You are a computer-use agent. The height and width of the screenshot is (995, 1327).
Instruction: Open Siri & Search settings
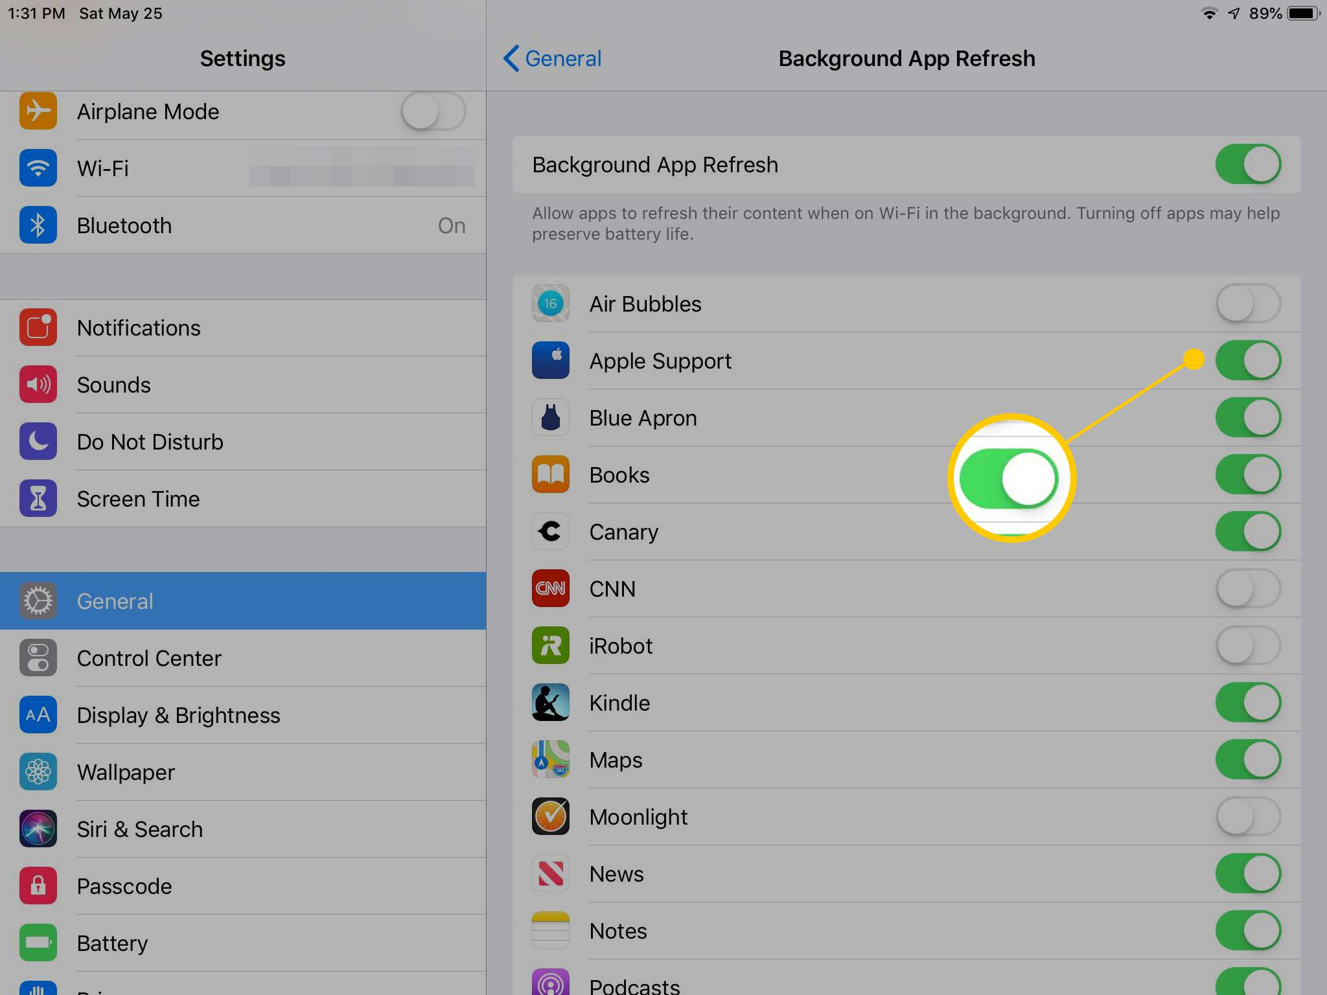pyautogui.click(x=243, y=829)
